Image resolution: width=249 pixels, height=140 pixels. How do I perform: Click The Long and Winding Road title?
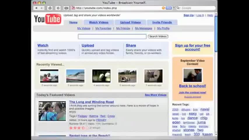[x=92, y=102]
